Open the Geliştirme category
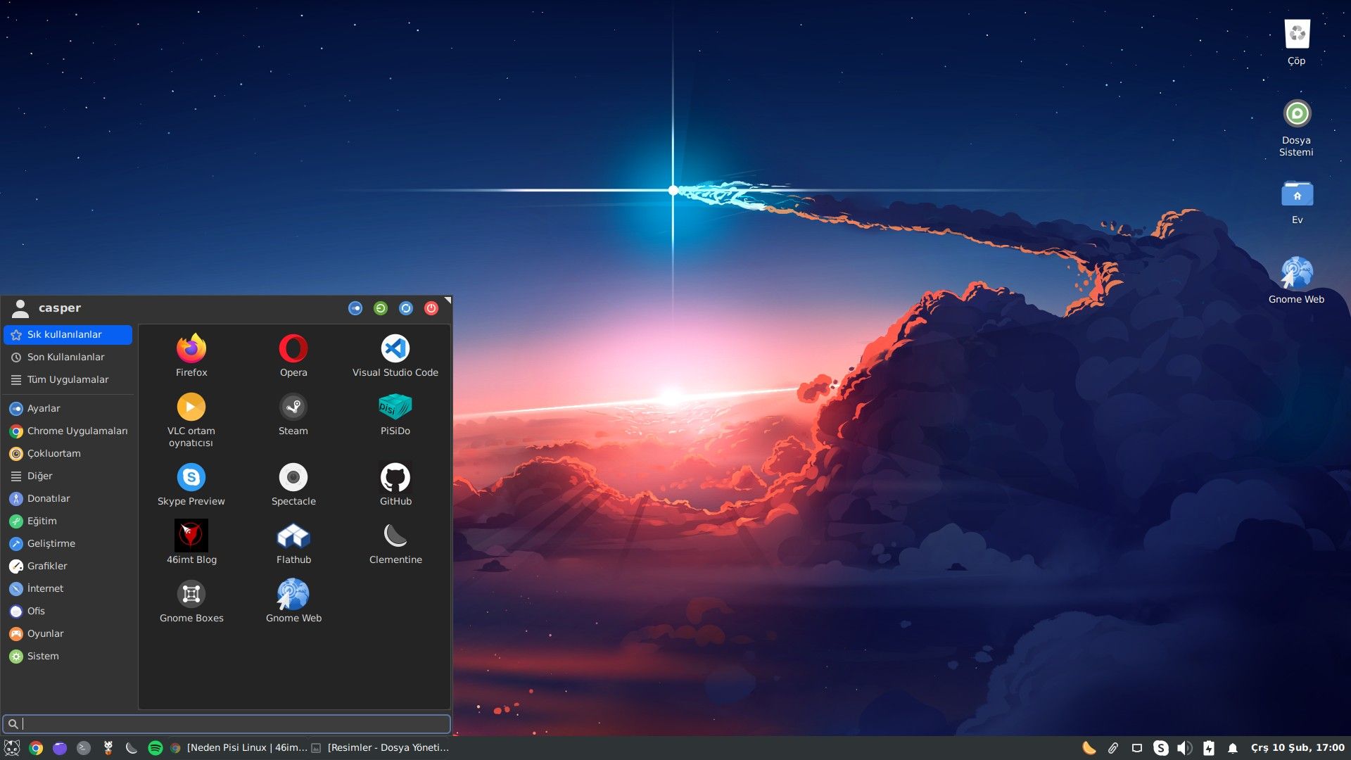Image resolution: width=1351 pixels, height=760 pixels. point(51,543)
